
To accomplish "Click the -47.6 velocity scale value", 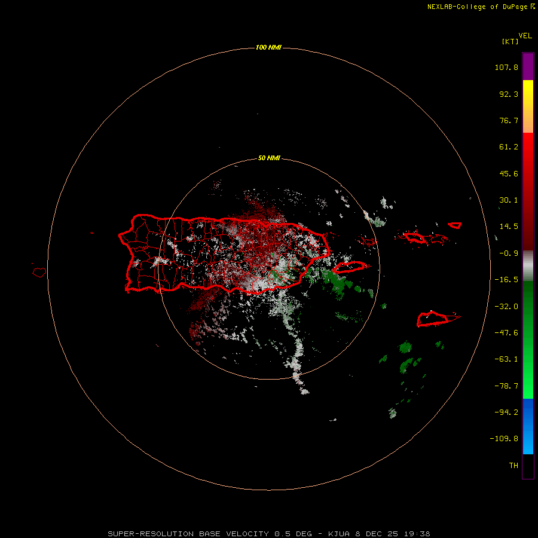I will 506,333.
